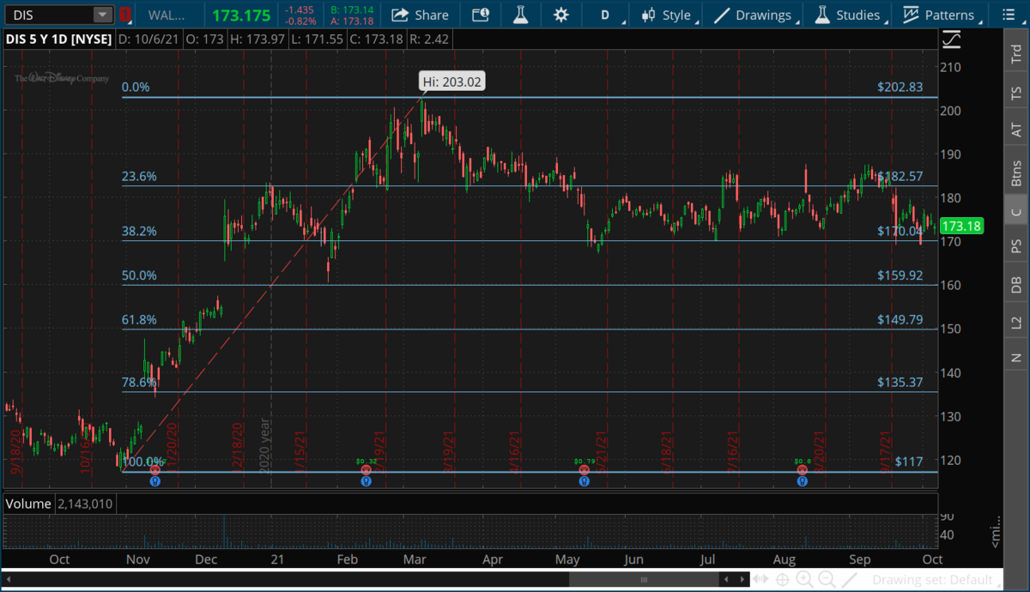Open the N sidebar tab

pos(1016,357)
